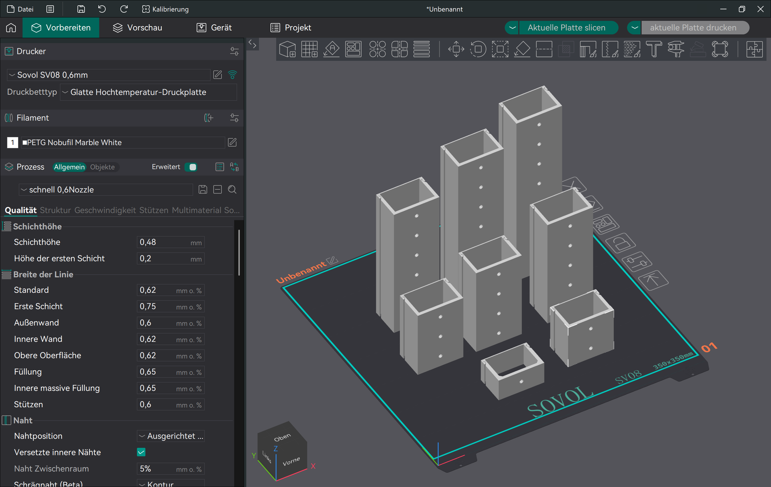Click the variable layer height icon

421,49
